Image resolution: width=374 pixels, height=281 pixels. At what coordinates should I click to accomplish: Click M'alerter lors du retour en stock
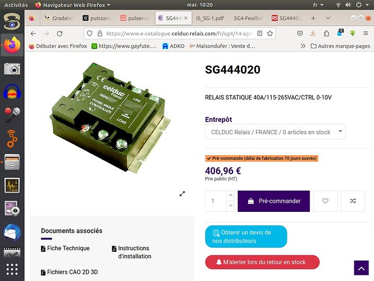tap(262, 262)
